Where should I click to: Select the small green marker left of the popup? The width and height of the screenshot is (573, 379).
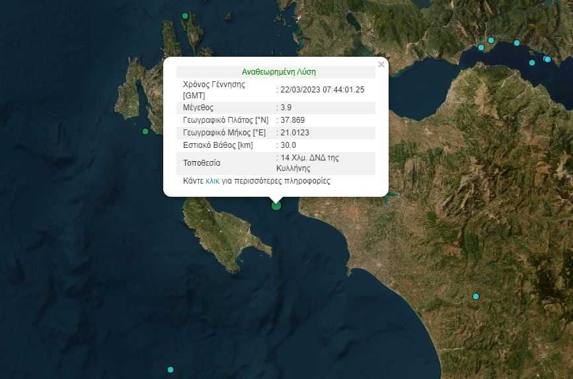tap(145, 131)
